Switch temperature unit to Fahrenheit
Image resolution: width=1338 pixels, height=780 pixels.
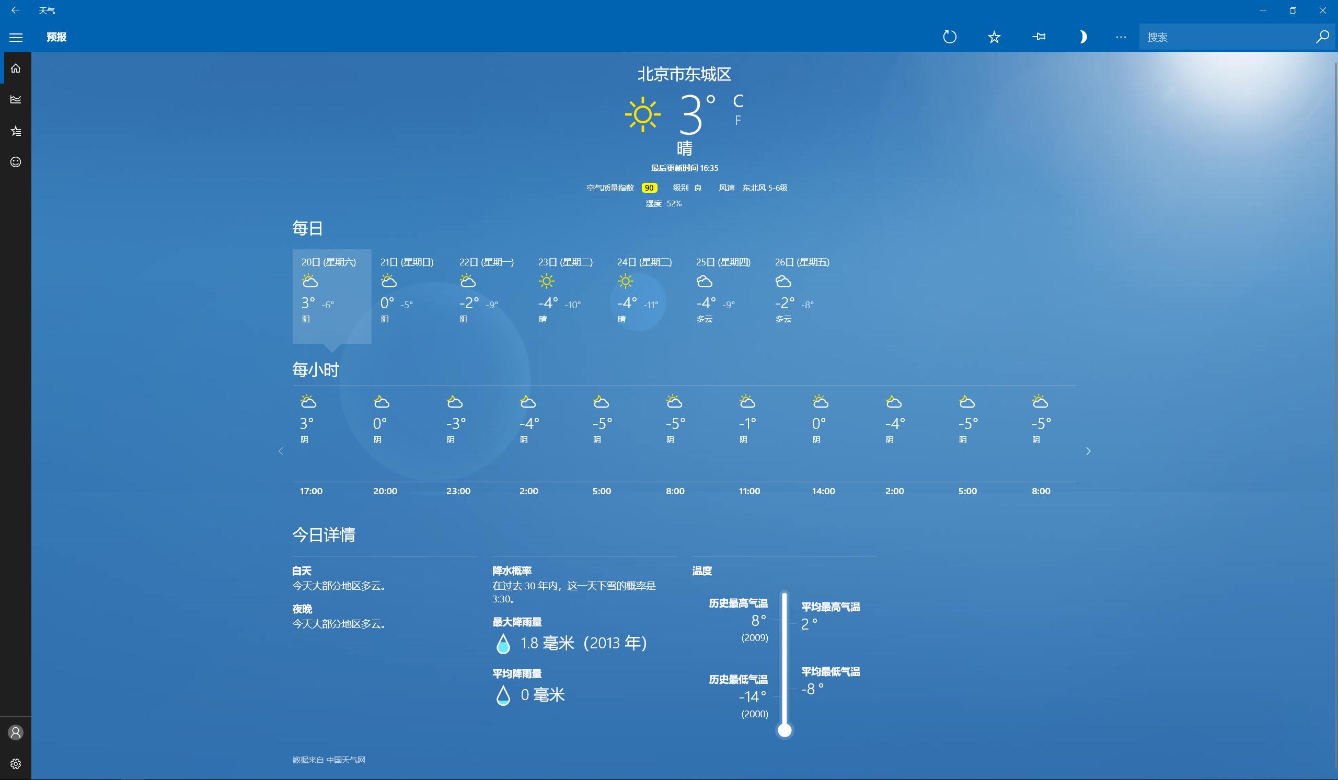(737, 121)
